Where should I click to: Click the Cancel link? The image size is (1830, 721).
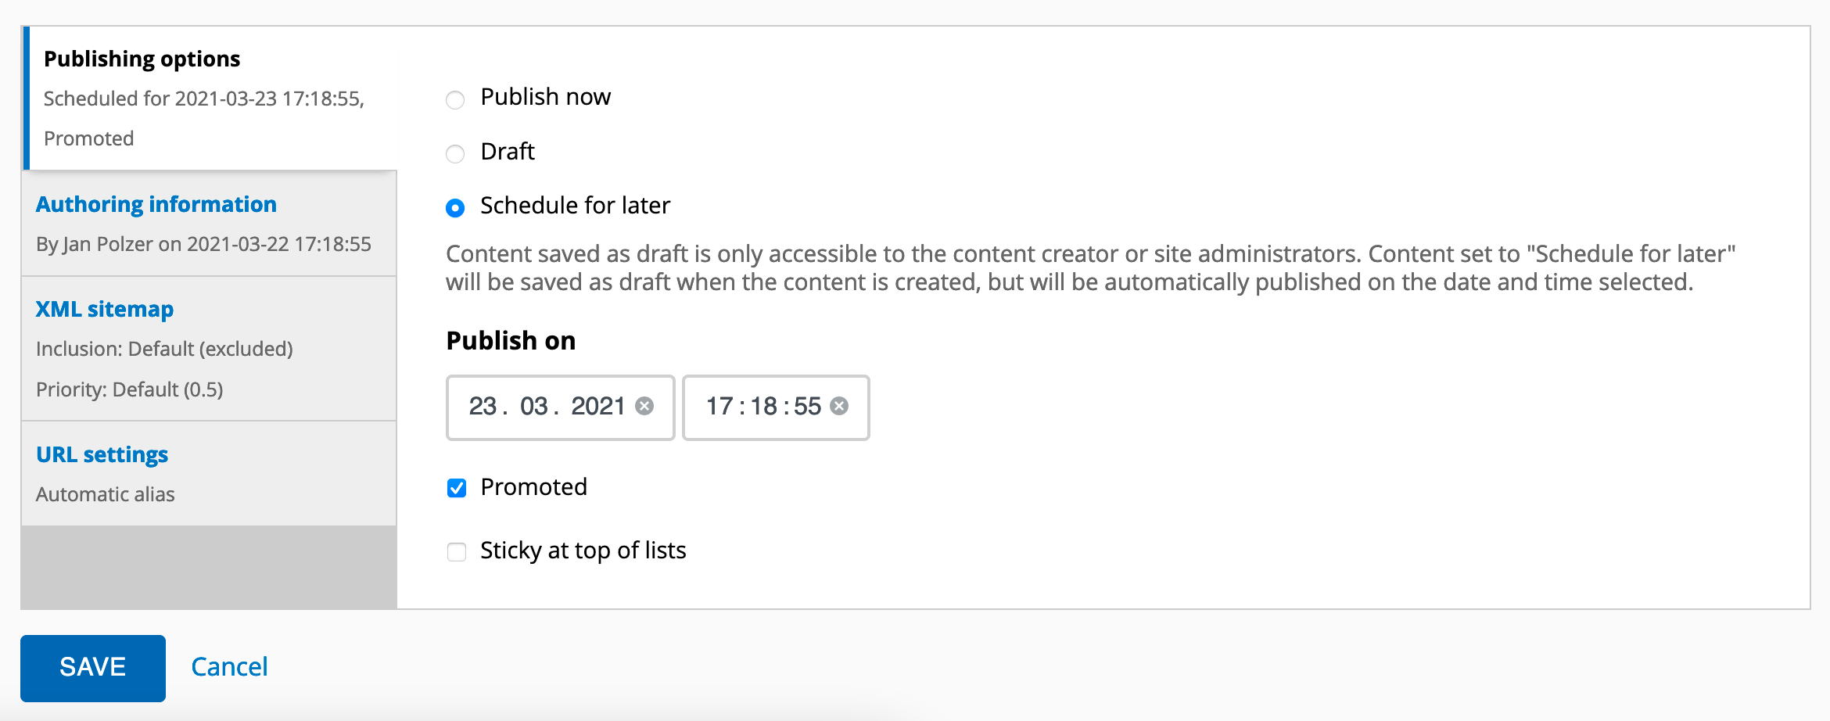coord(228,666)
